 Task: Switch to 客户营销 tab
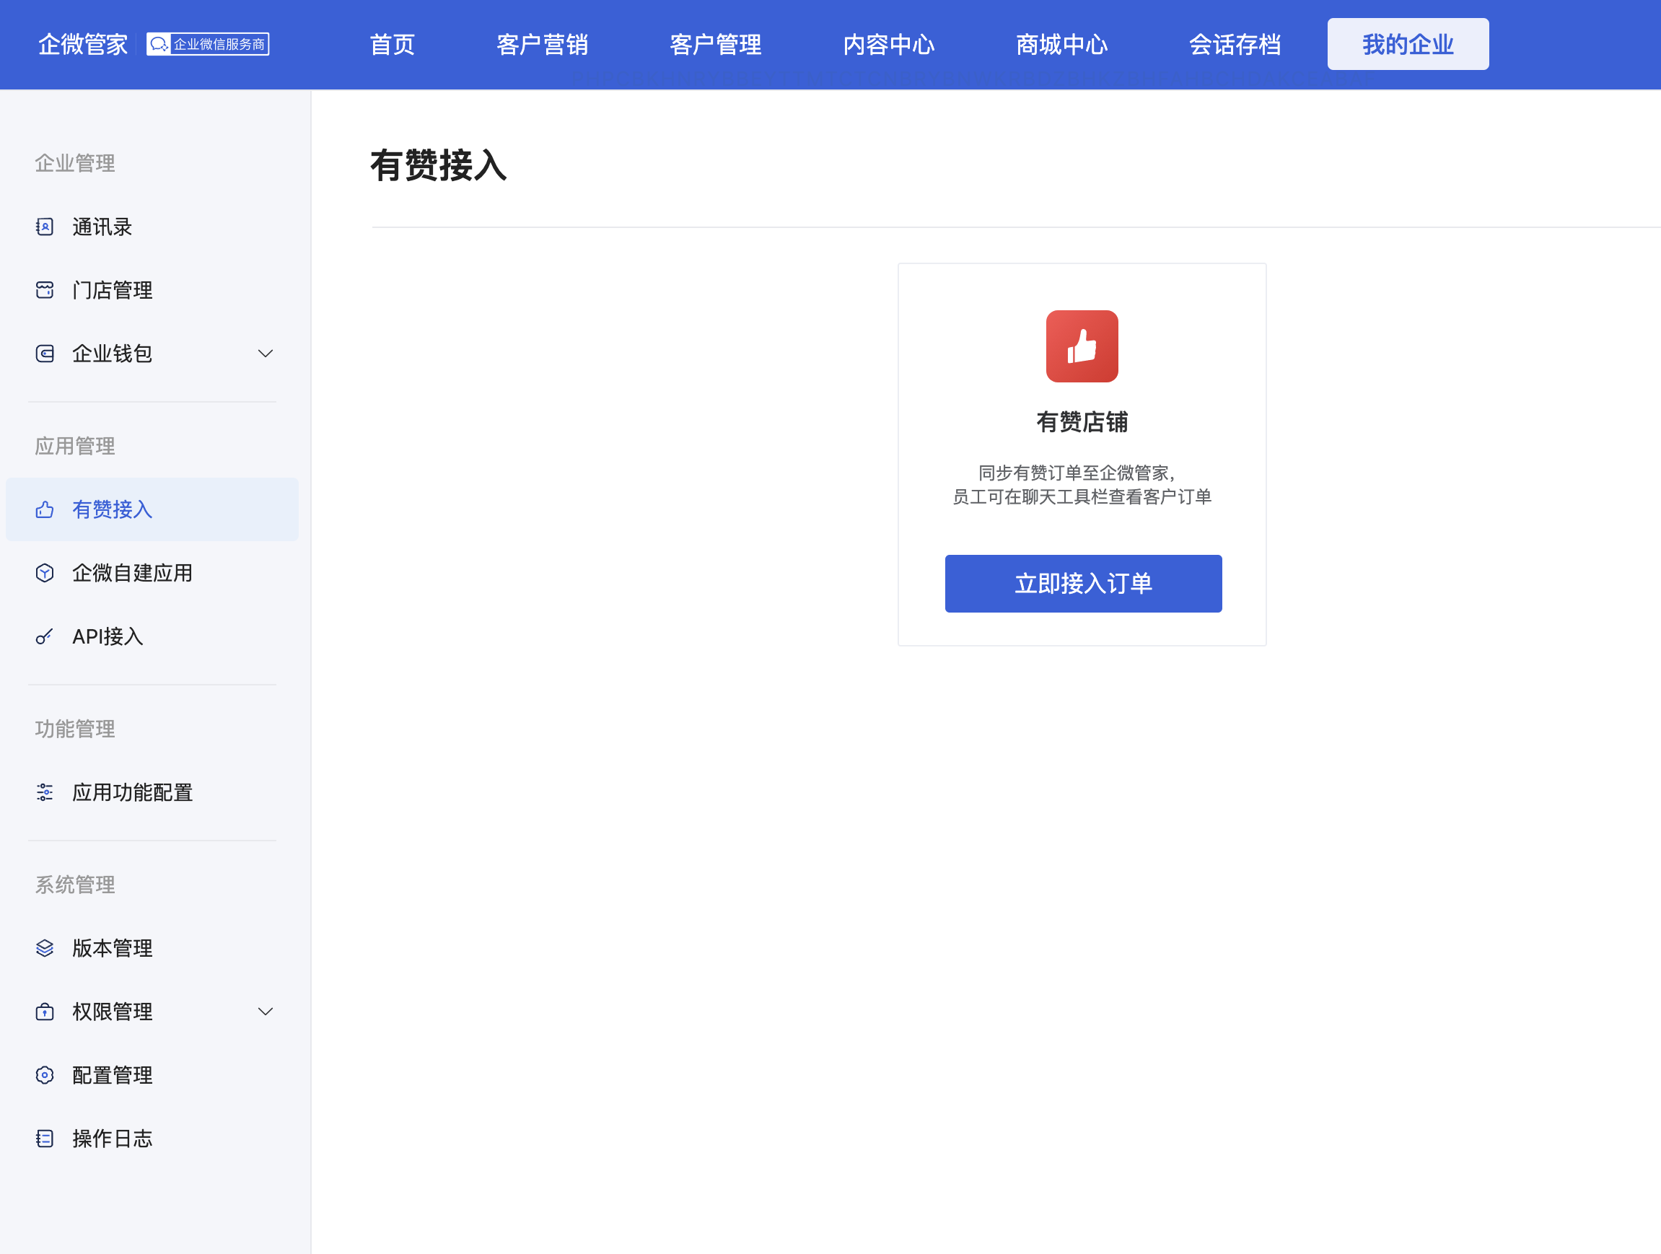[x=542, y=44]
